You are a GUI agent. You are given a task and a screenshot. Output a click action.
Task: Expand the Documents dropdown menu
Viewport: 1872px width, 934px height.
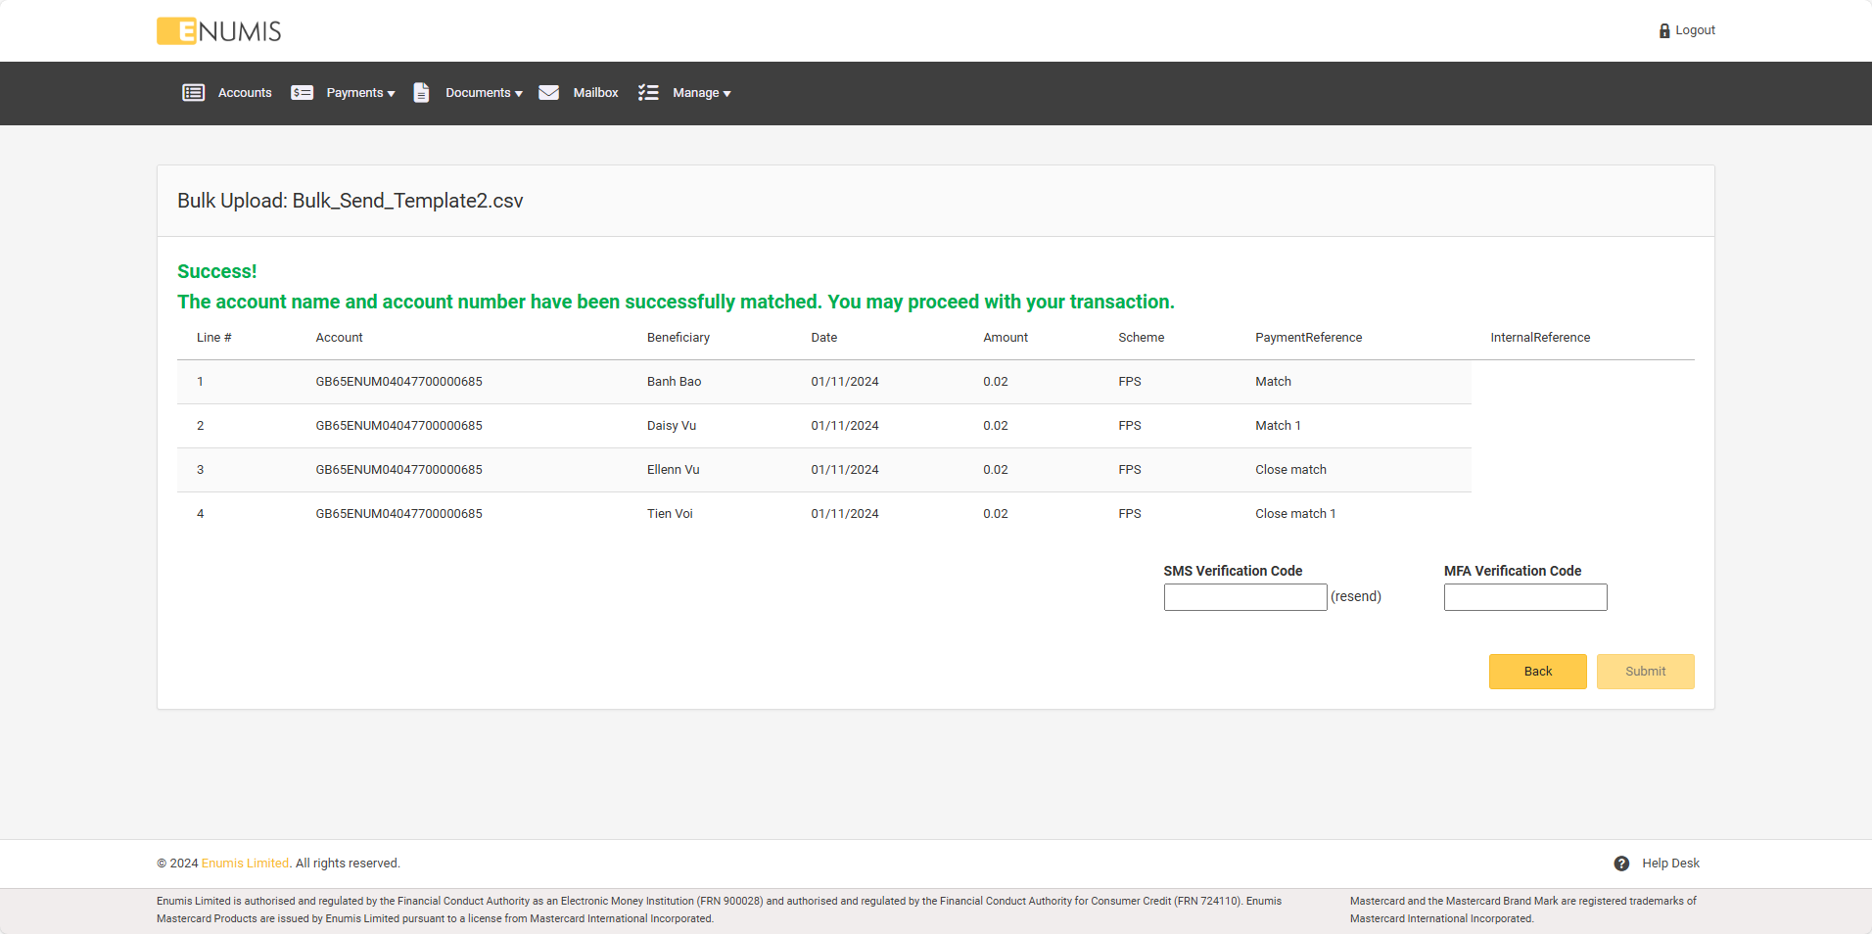click(484, 93)
